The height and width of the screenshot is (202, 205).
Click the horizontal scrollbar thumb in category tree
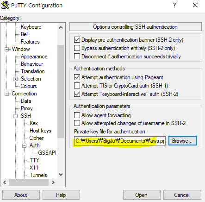[29, 182]
